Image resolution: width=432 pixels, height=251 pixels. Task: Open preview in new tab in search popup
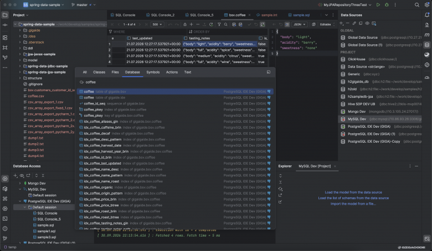pyautogui.click(x=269, y=72)
